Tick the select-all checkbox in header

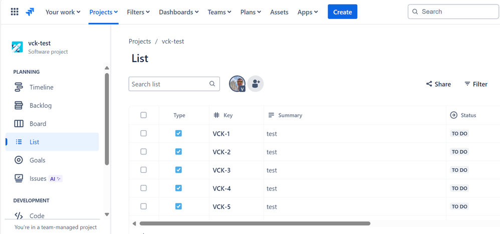click(144, 115)
